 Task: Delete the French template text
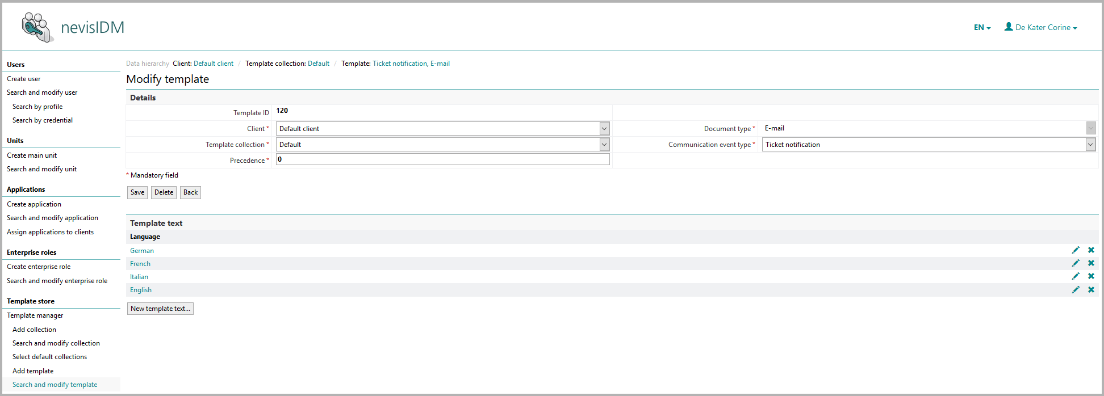pyautogui.click(x=1090, y=263)
